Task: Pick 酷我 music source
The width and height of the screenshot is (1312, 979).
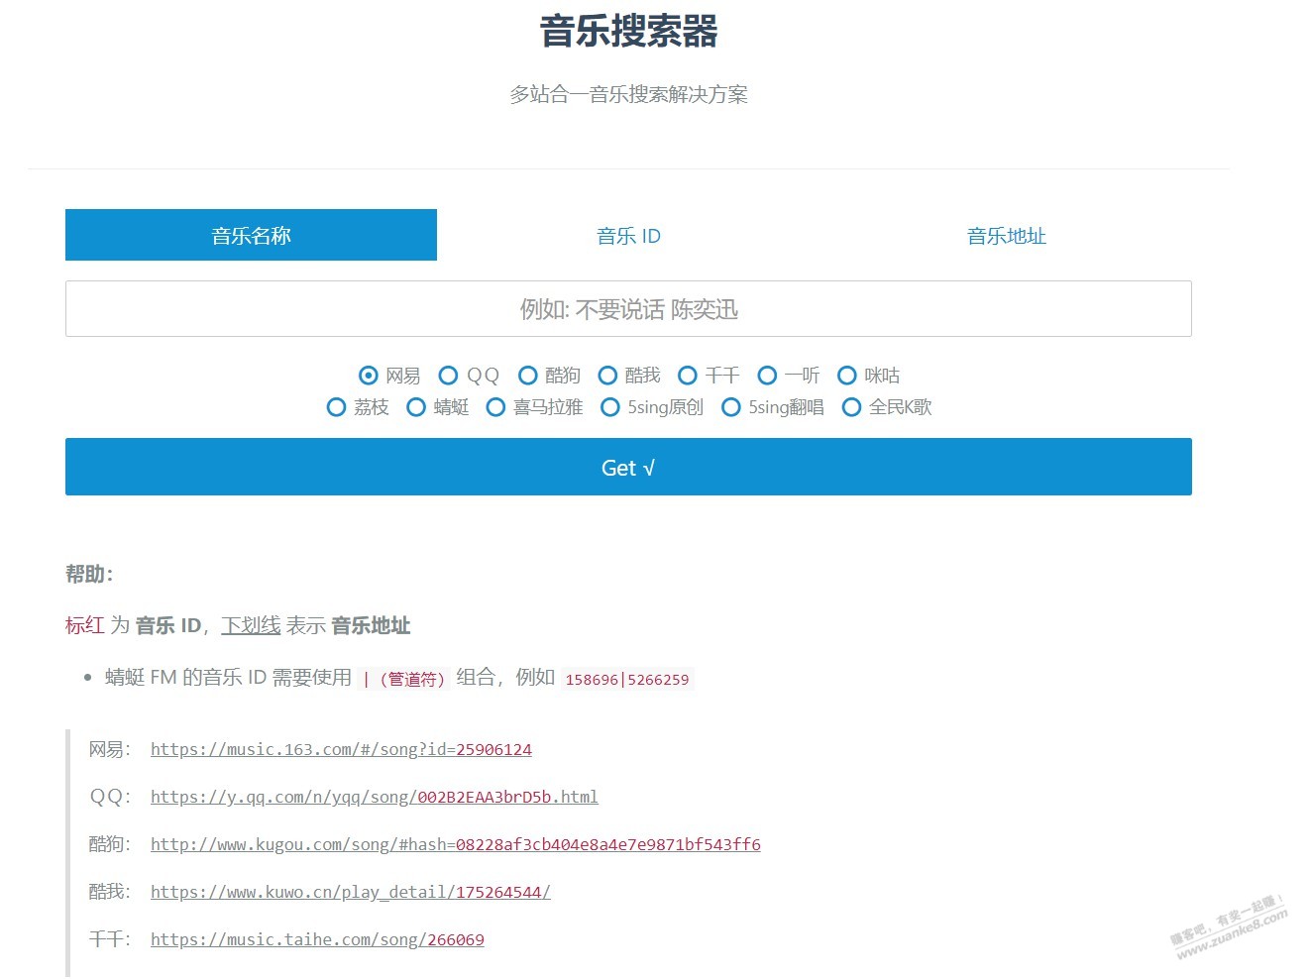Action: point(608,376)
